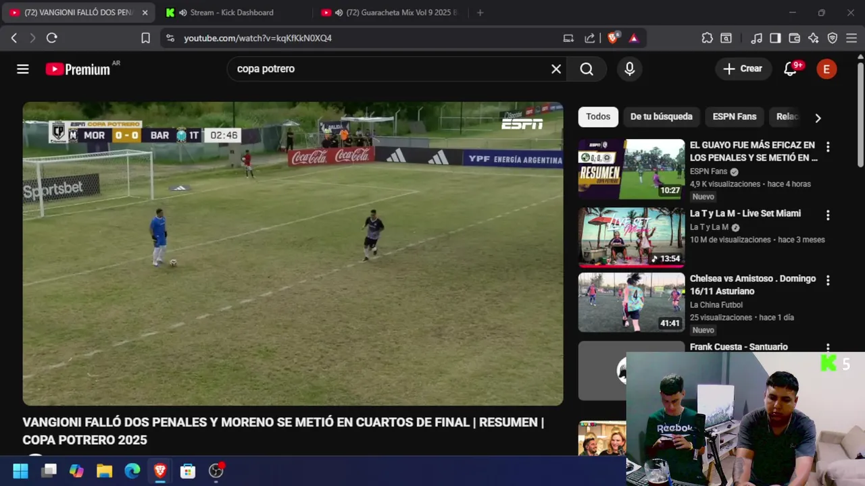Open a new browser tab with plus

pyautogui.click(x=480, y=13)
